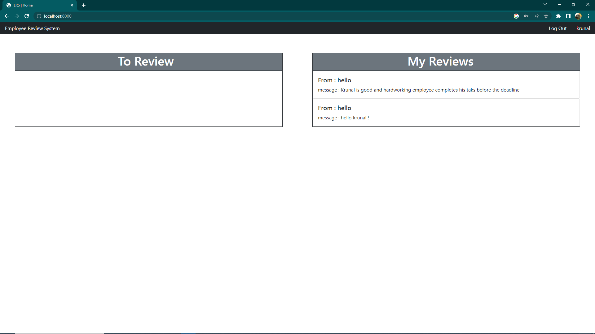Open the extensions puzzle-piece icon
The image size is (595, 334).
(559, 16)
